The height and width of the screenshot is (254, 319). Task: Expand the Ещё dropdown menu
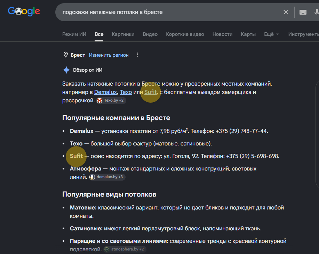pyautogui.click(x=271, y=34)
